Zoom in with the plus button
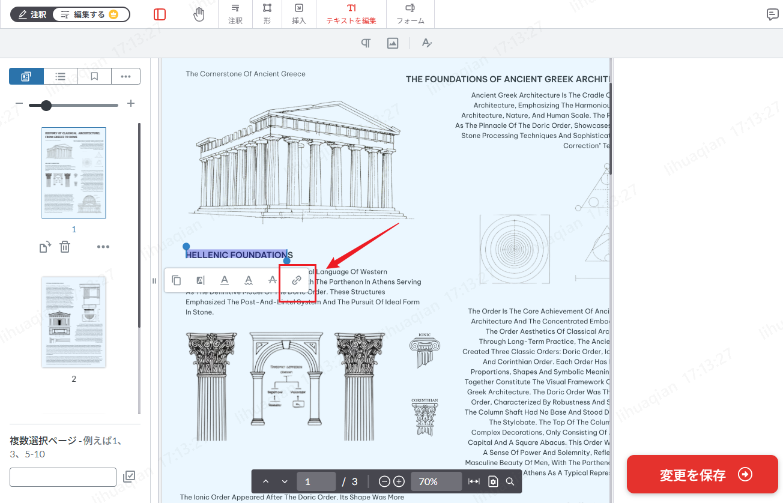783x503 pixels. pos(399,481)
